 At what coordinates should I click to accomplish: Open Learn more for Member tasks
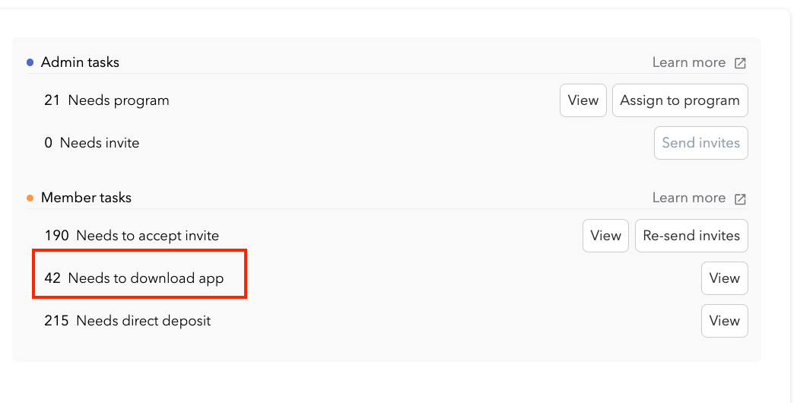[688, 198]
